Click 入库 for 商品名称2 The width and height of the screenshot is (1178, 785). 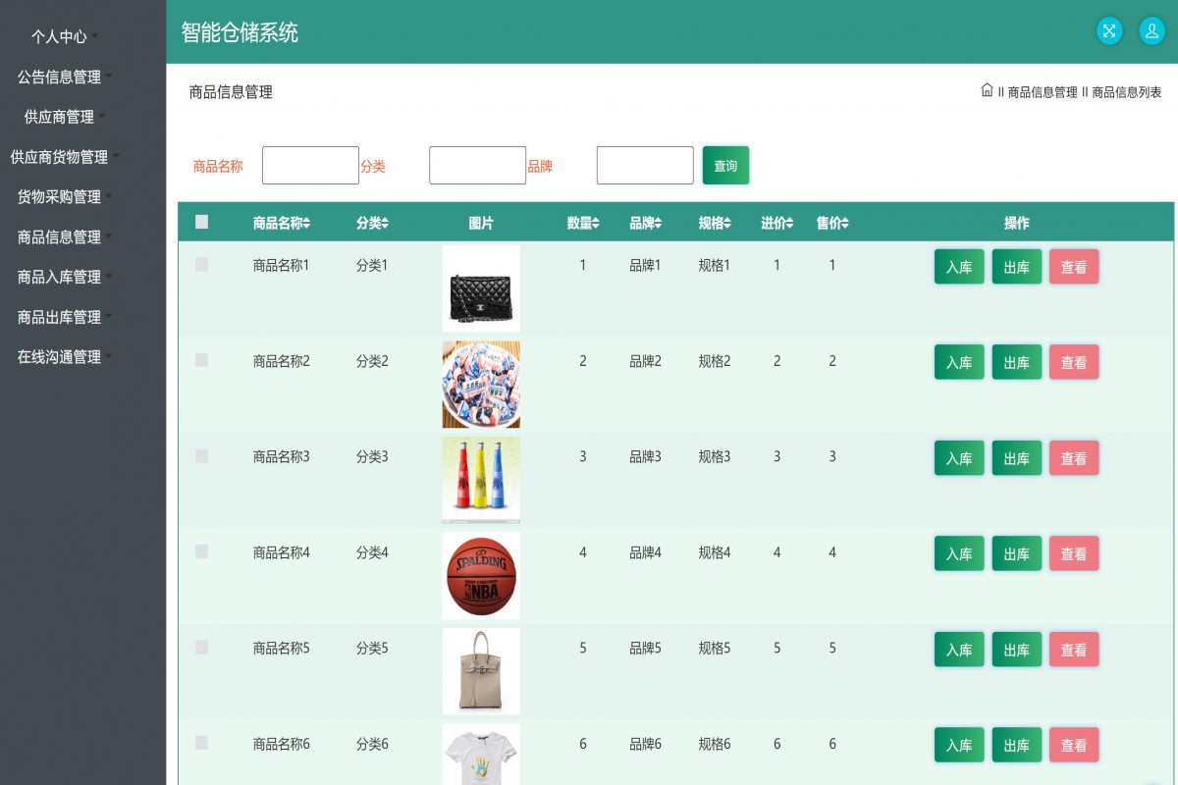[958, 361]
